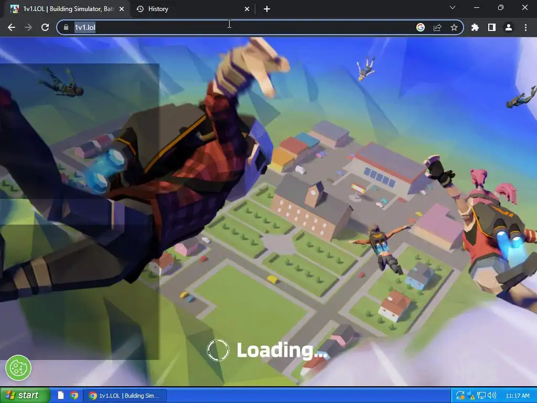Click the browser forward arrow

pyautogui.click(x=28, y=27)
